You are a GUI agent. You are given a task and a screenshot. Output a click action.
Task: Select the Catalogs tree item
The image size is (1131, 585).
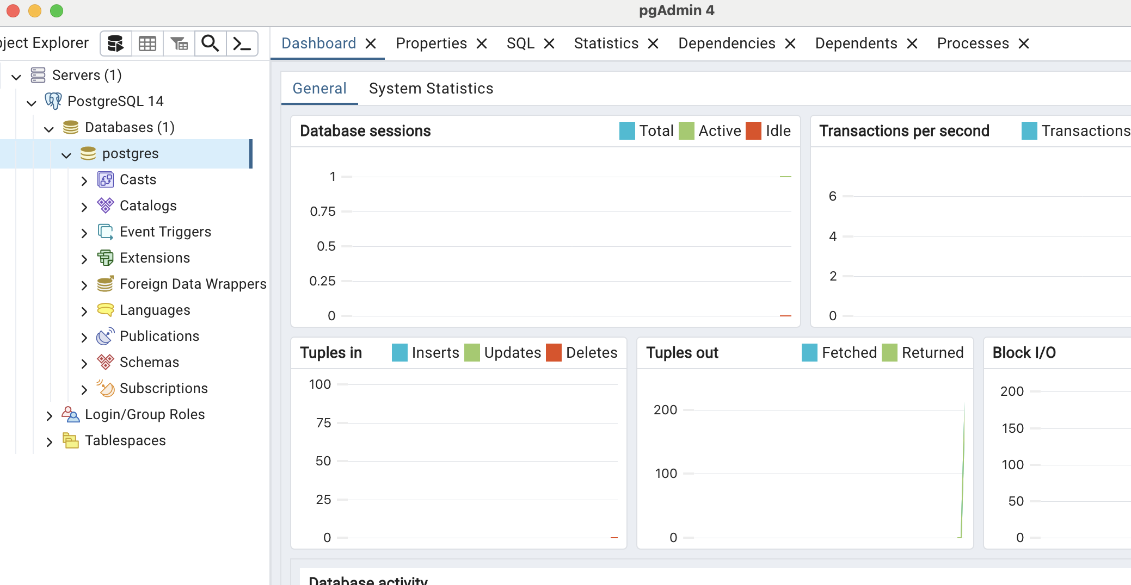tap(148, 206)
